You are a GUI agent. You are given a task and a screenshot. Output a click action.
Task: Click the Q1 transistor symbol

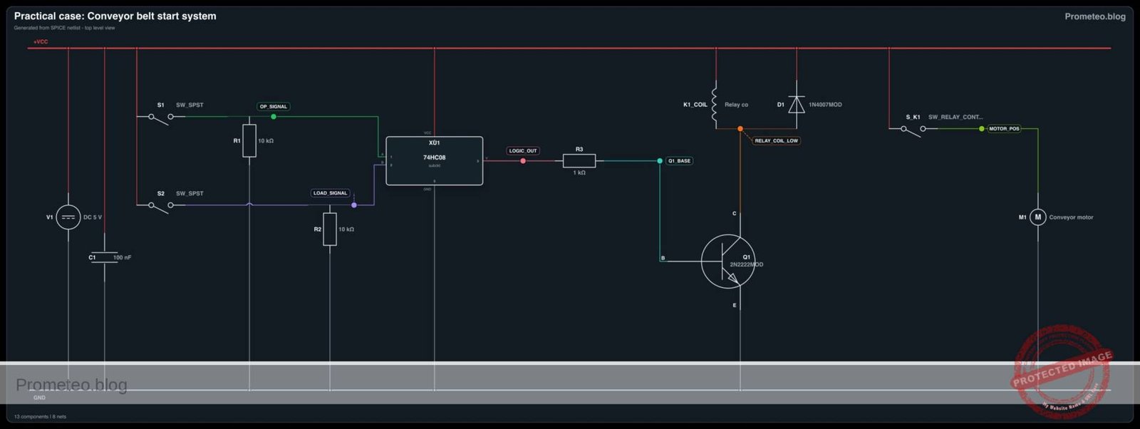[x=728, y=262]
